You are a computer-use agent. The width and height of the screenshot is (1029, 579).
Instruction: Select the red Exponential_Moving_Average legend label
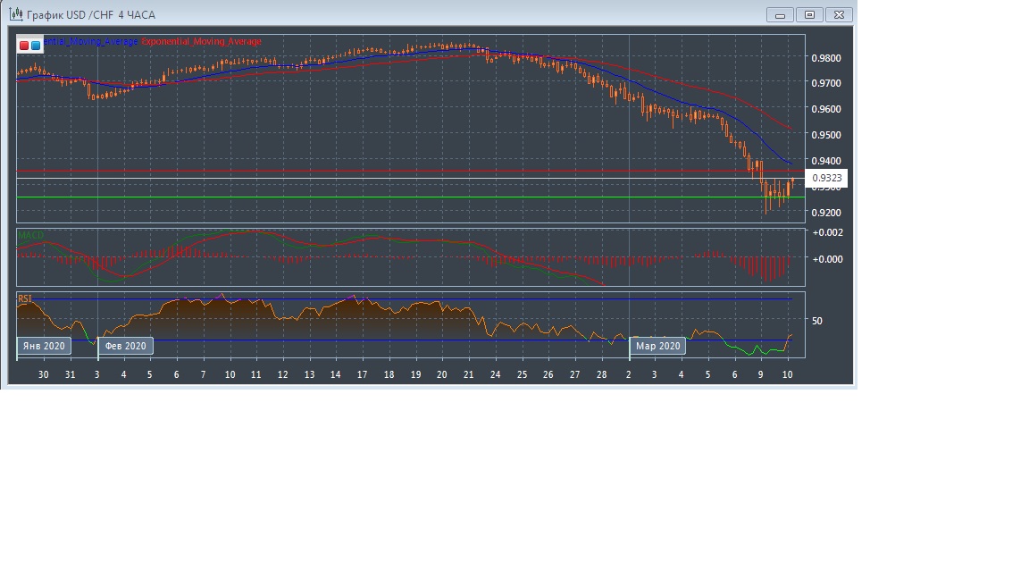[x=202, y=42]
